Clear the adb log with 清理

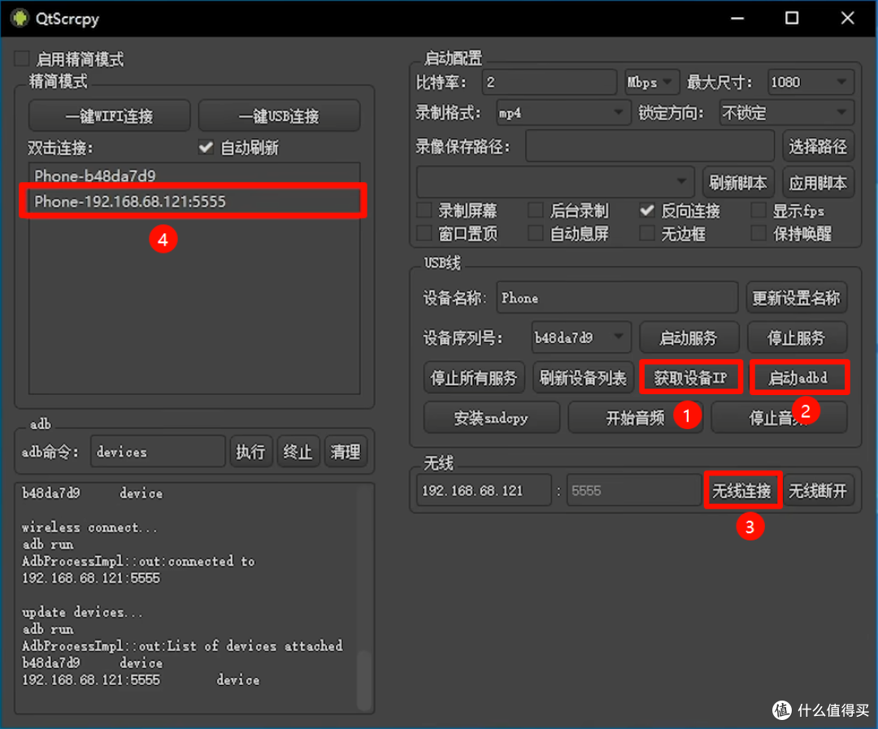[x=345, y=451]
